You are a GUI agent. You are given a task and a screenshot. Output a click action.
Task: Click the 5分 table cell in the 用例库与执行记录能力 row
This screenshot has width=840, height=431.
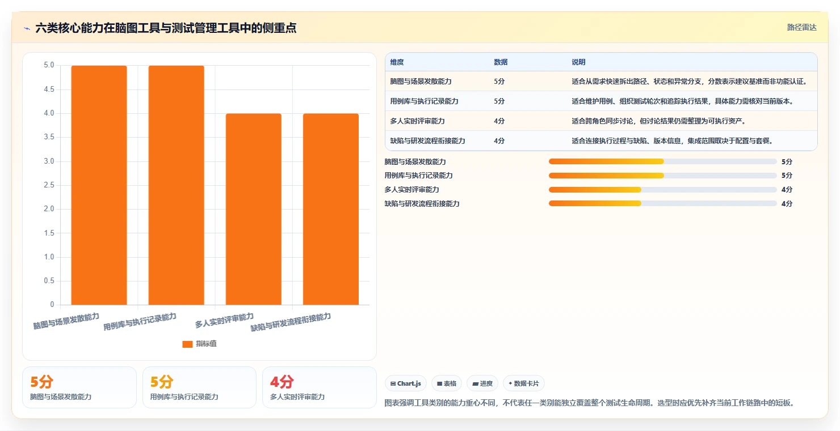coord(499,101)
